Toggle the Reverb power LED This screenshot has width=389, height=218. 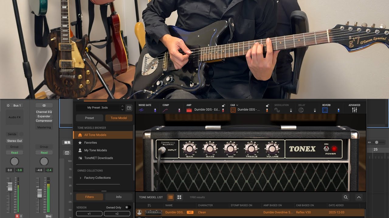tap(338, 110)
